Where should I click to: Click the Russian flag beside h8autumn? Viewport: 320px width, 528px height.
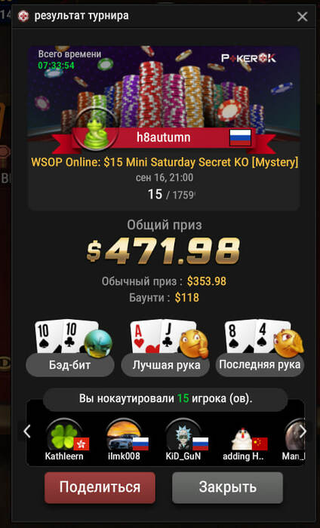pos(240,138)
